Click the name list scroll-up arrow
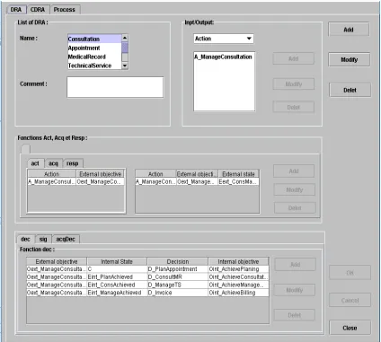The height and width of the screenshot is (342, 381). click(x=125, y=38)
